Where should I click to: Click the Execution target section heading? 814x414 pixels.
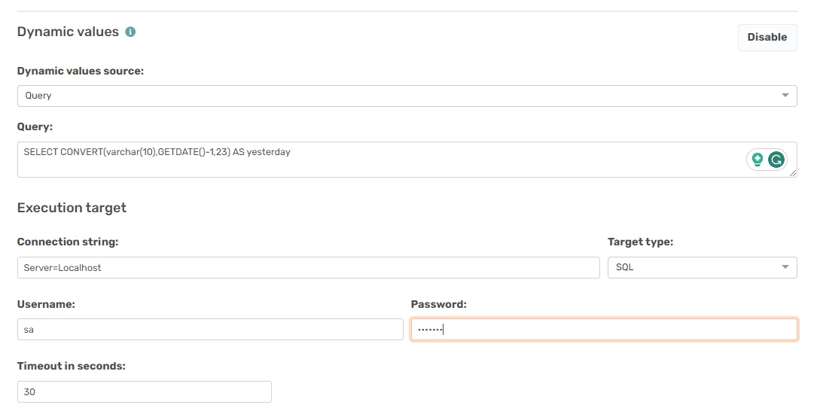point(72,208)
